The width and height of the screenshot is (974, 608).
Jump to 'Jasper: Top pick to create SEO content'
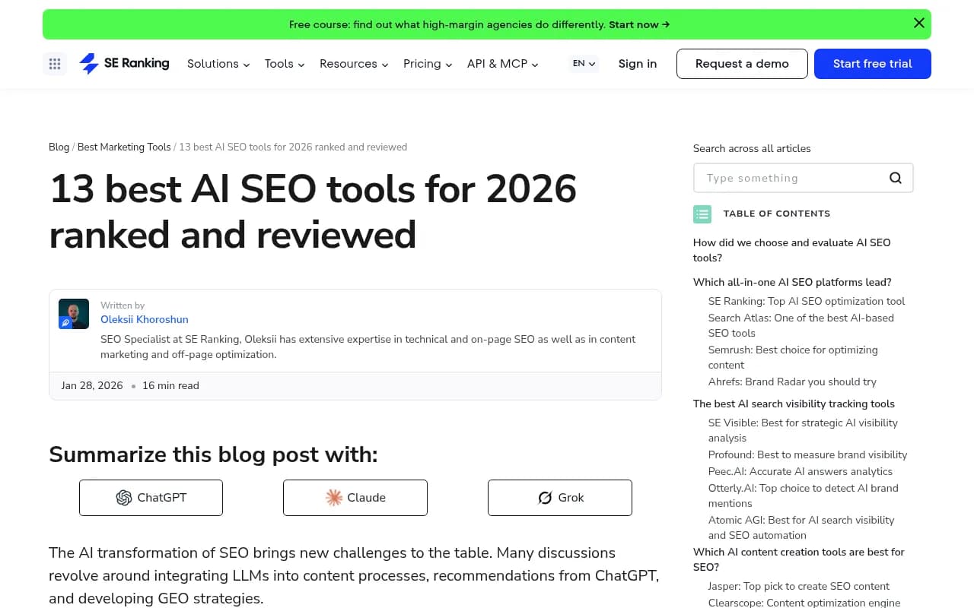click(x=799, y=586)
